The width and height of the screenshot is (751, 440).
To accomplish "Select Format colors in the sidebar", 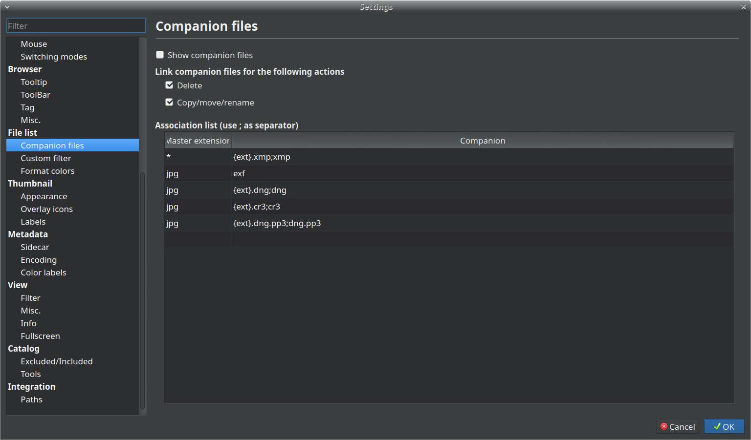I will click(47, 171).
